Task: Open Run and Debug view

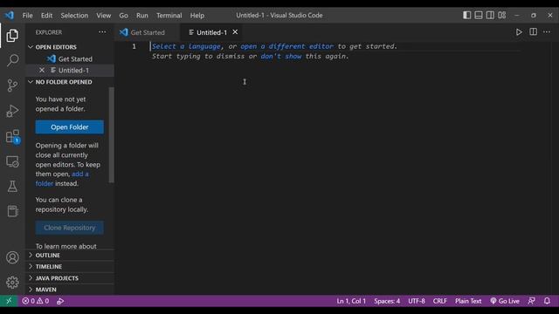Action: coord(12,111)
